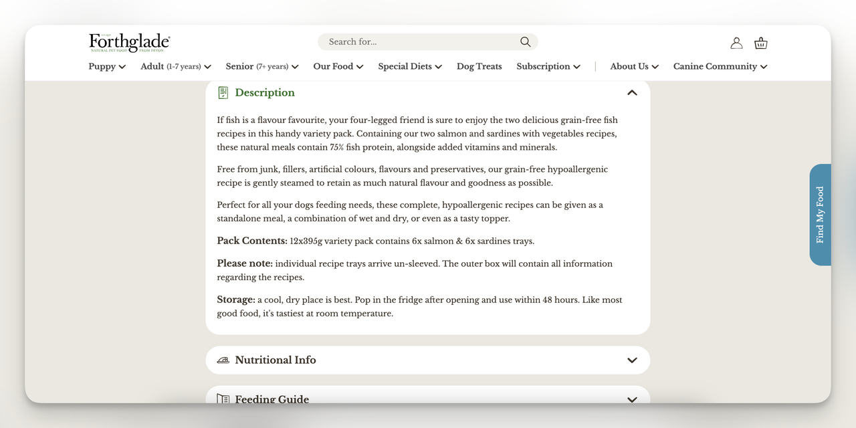Image resolution: width=856 pixels, height=428 pixels.
Task: Click text 'Free from junk, fillers'
Action: (x=262, y=169)
